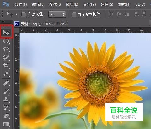Select the Lasso tool
The height and width of the screenshot is (129, 151).
[6, 49]
